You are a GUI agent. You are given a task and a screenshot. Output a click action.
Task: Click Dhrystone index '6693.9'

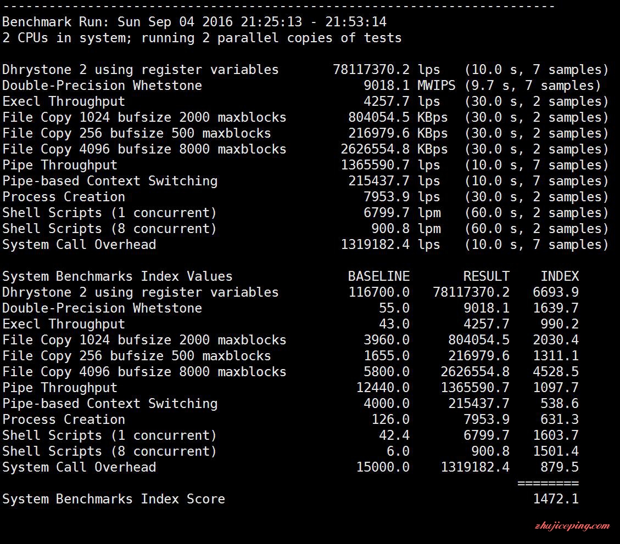pos(556,292)
